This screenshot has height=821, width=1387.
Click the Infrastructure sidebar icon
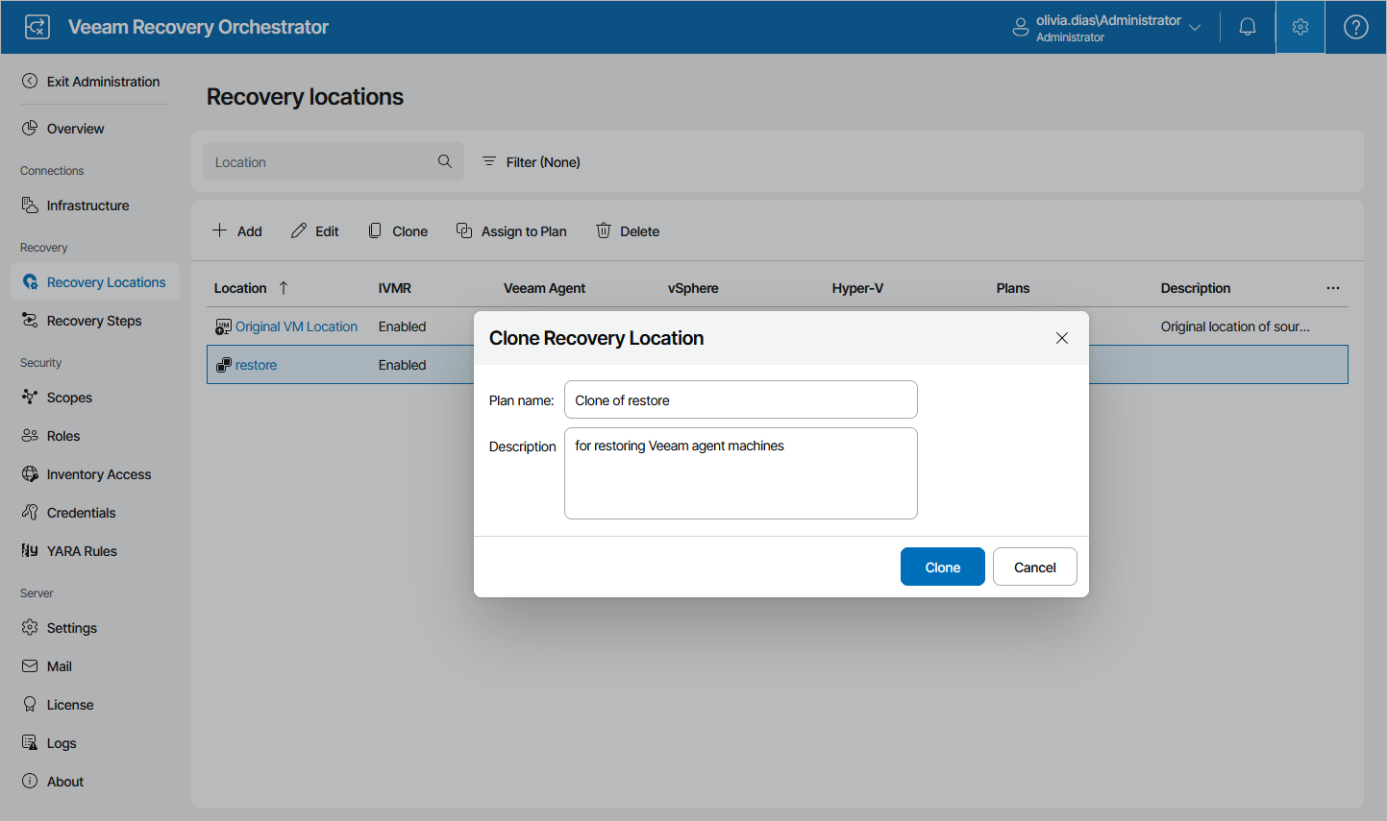coord(30,205)
